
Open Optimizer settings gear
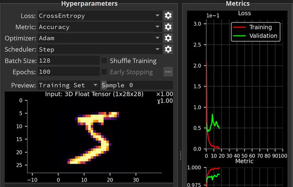coord(168,38)
